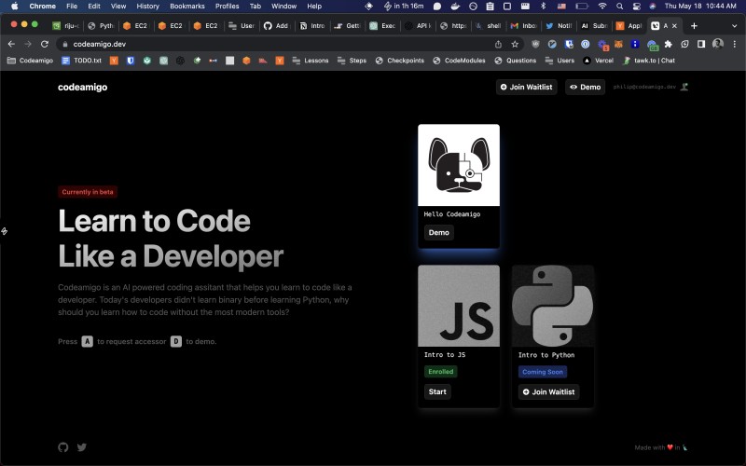
Task: Open Spotlight search in the menu bar
Action: pyautogui.click(x=619, y=7)
